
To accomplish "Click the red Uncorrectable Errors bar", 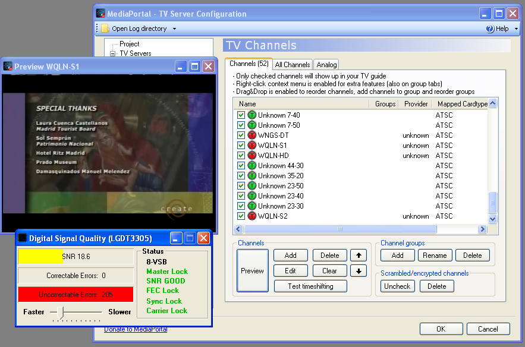I will pos(76,295).
